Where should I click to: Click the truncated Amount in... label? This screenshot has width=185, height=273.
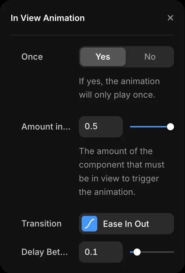pyautogui.click(x=46, y=127)
